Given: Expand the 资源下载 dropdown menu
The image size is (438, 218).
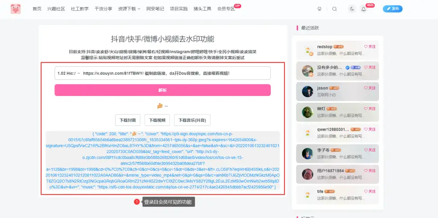Looking at the screenshot, I should (129, 9).
